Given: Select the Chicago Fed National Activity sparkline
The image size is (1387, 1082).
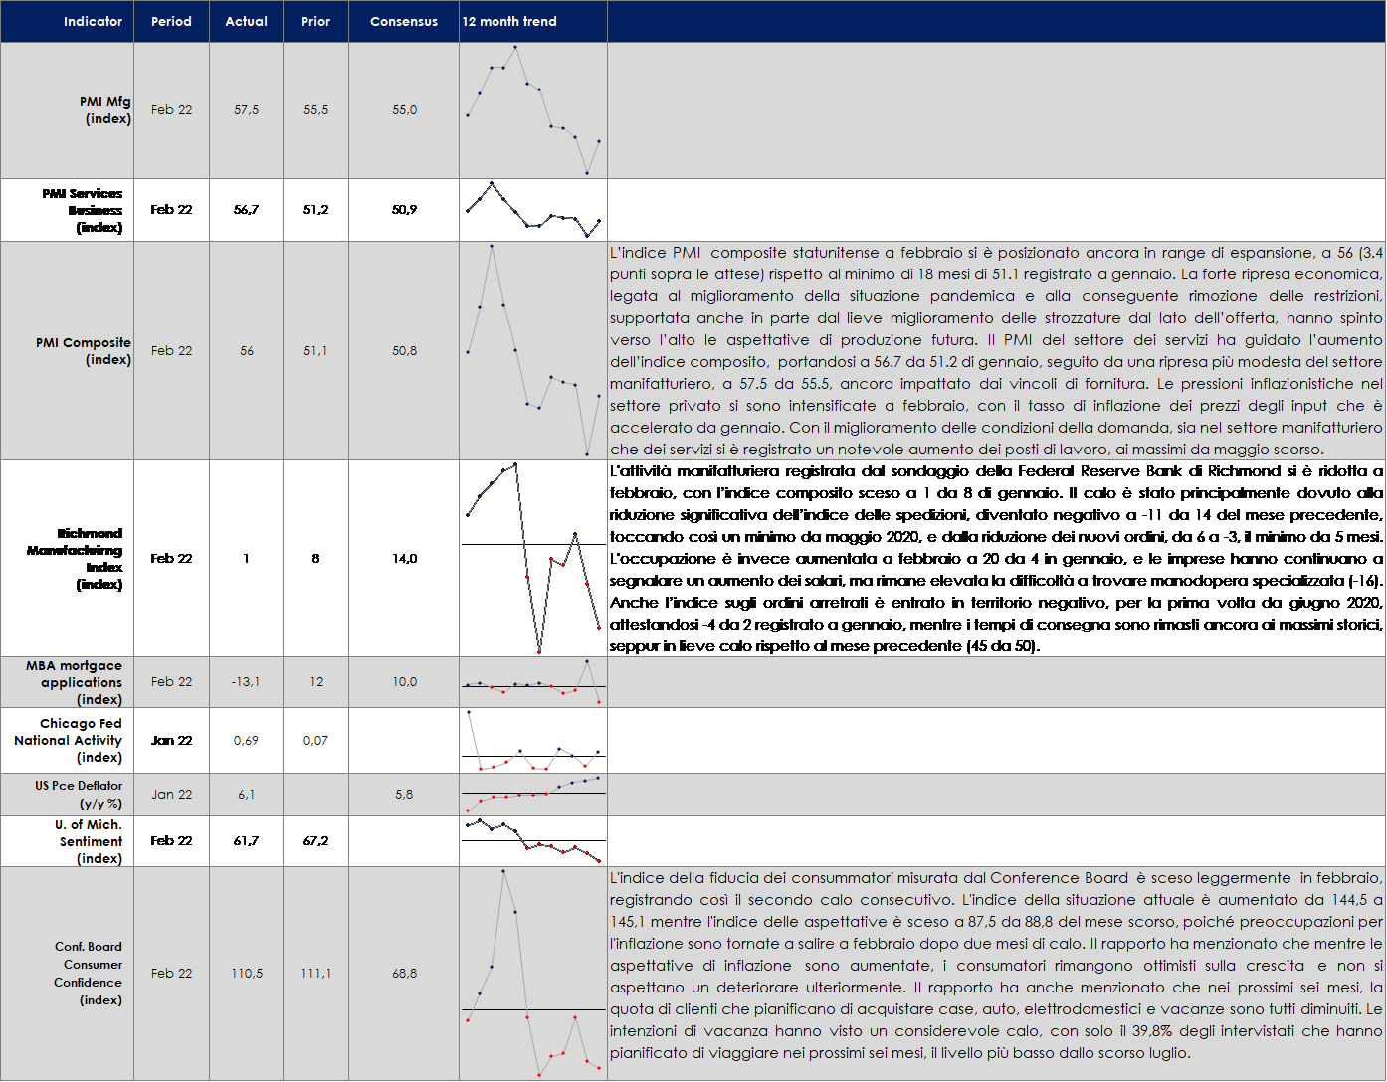Looking at the screenshot, I should [x=533, y=741].
